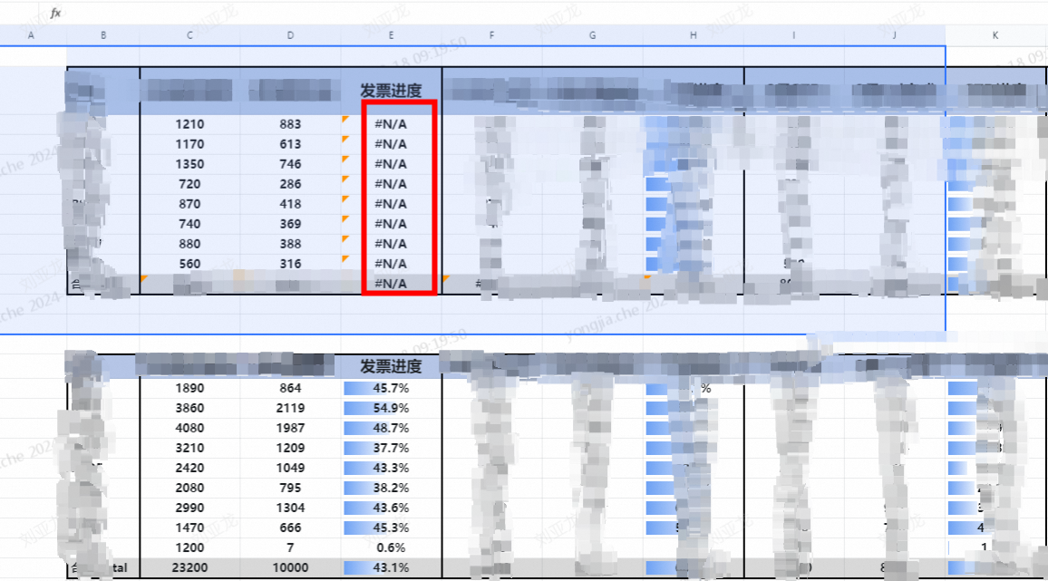The width and height of the screenshot is (1048, 581).
Task: Select the cell containing 4080
Action: (x=189, y=428)
